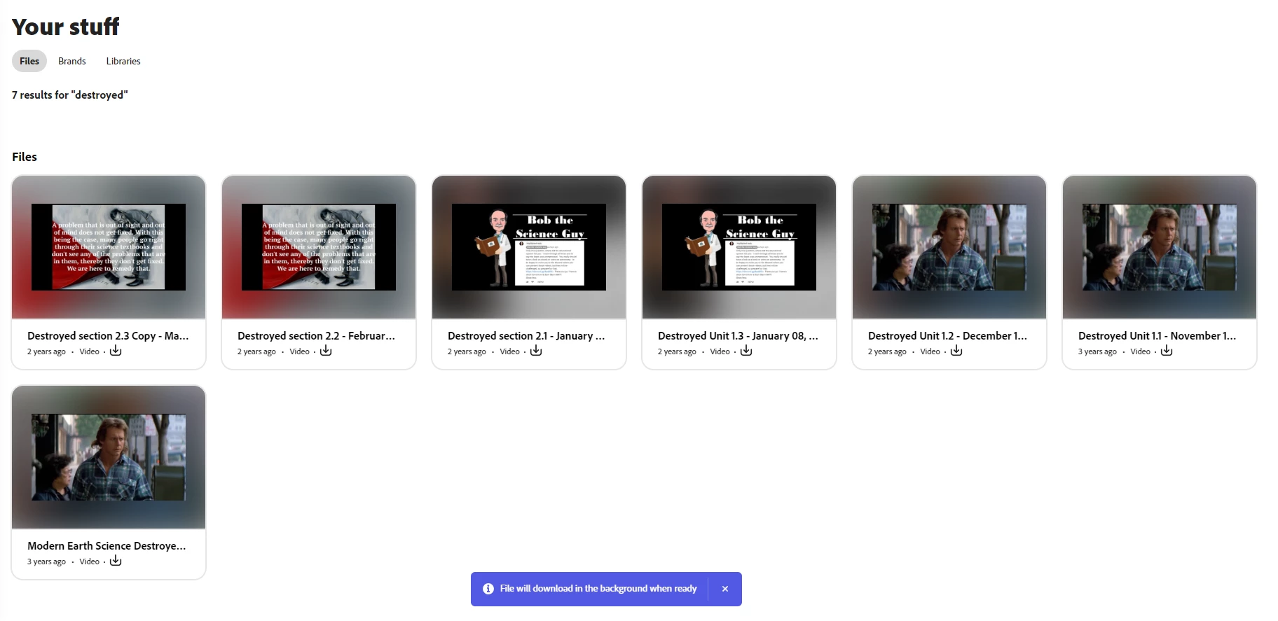Download Destroyed Unit 1.2 video
1278x621 pixels.
[x=956, y=351]
